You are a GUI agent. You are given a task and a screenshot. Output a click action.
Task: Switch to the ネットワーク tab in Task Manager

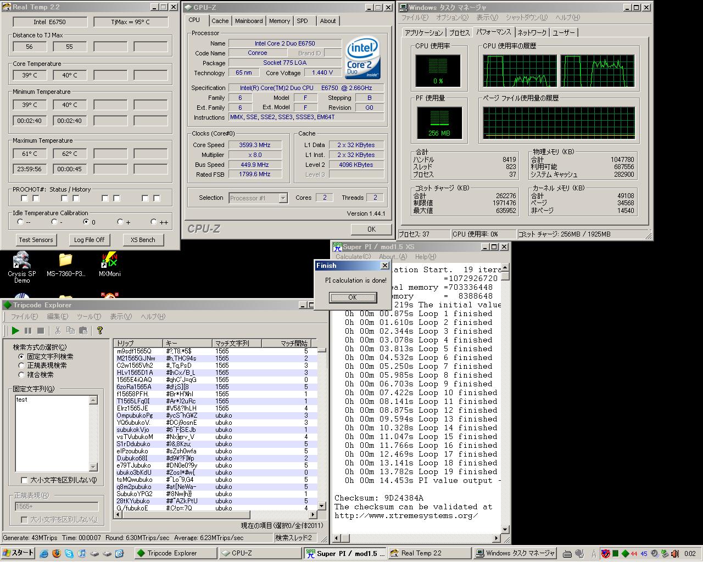pyautogui.click(x=532, y=32)
